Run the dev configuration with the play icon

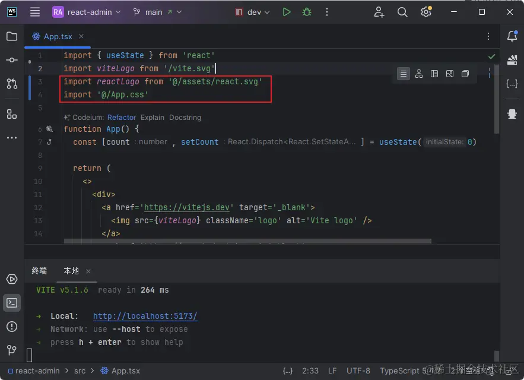tap(287, 12)
